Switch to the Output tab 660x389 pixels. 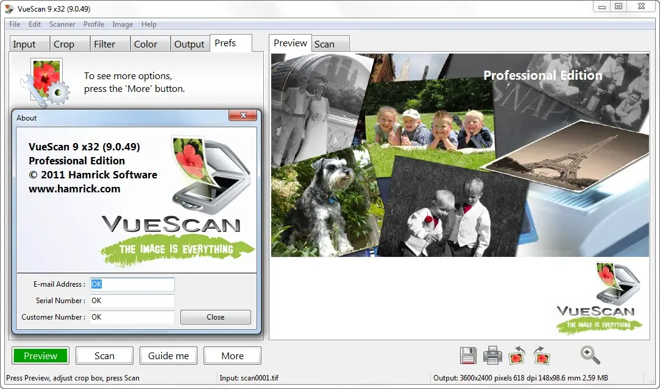tap(190, 44)
